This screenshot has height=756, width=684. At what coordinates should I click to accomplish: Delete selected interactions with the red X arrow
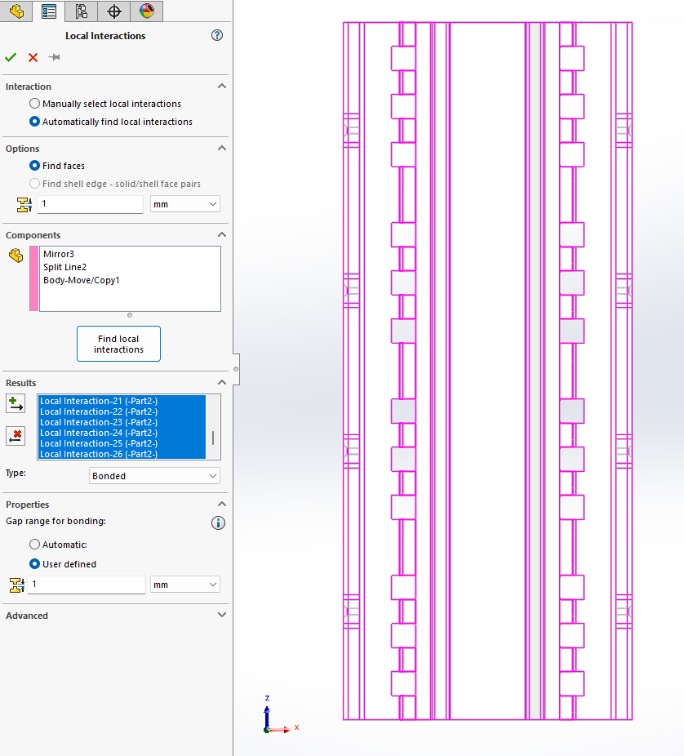(x=15, y=436)
